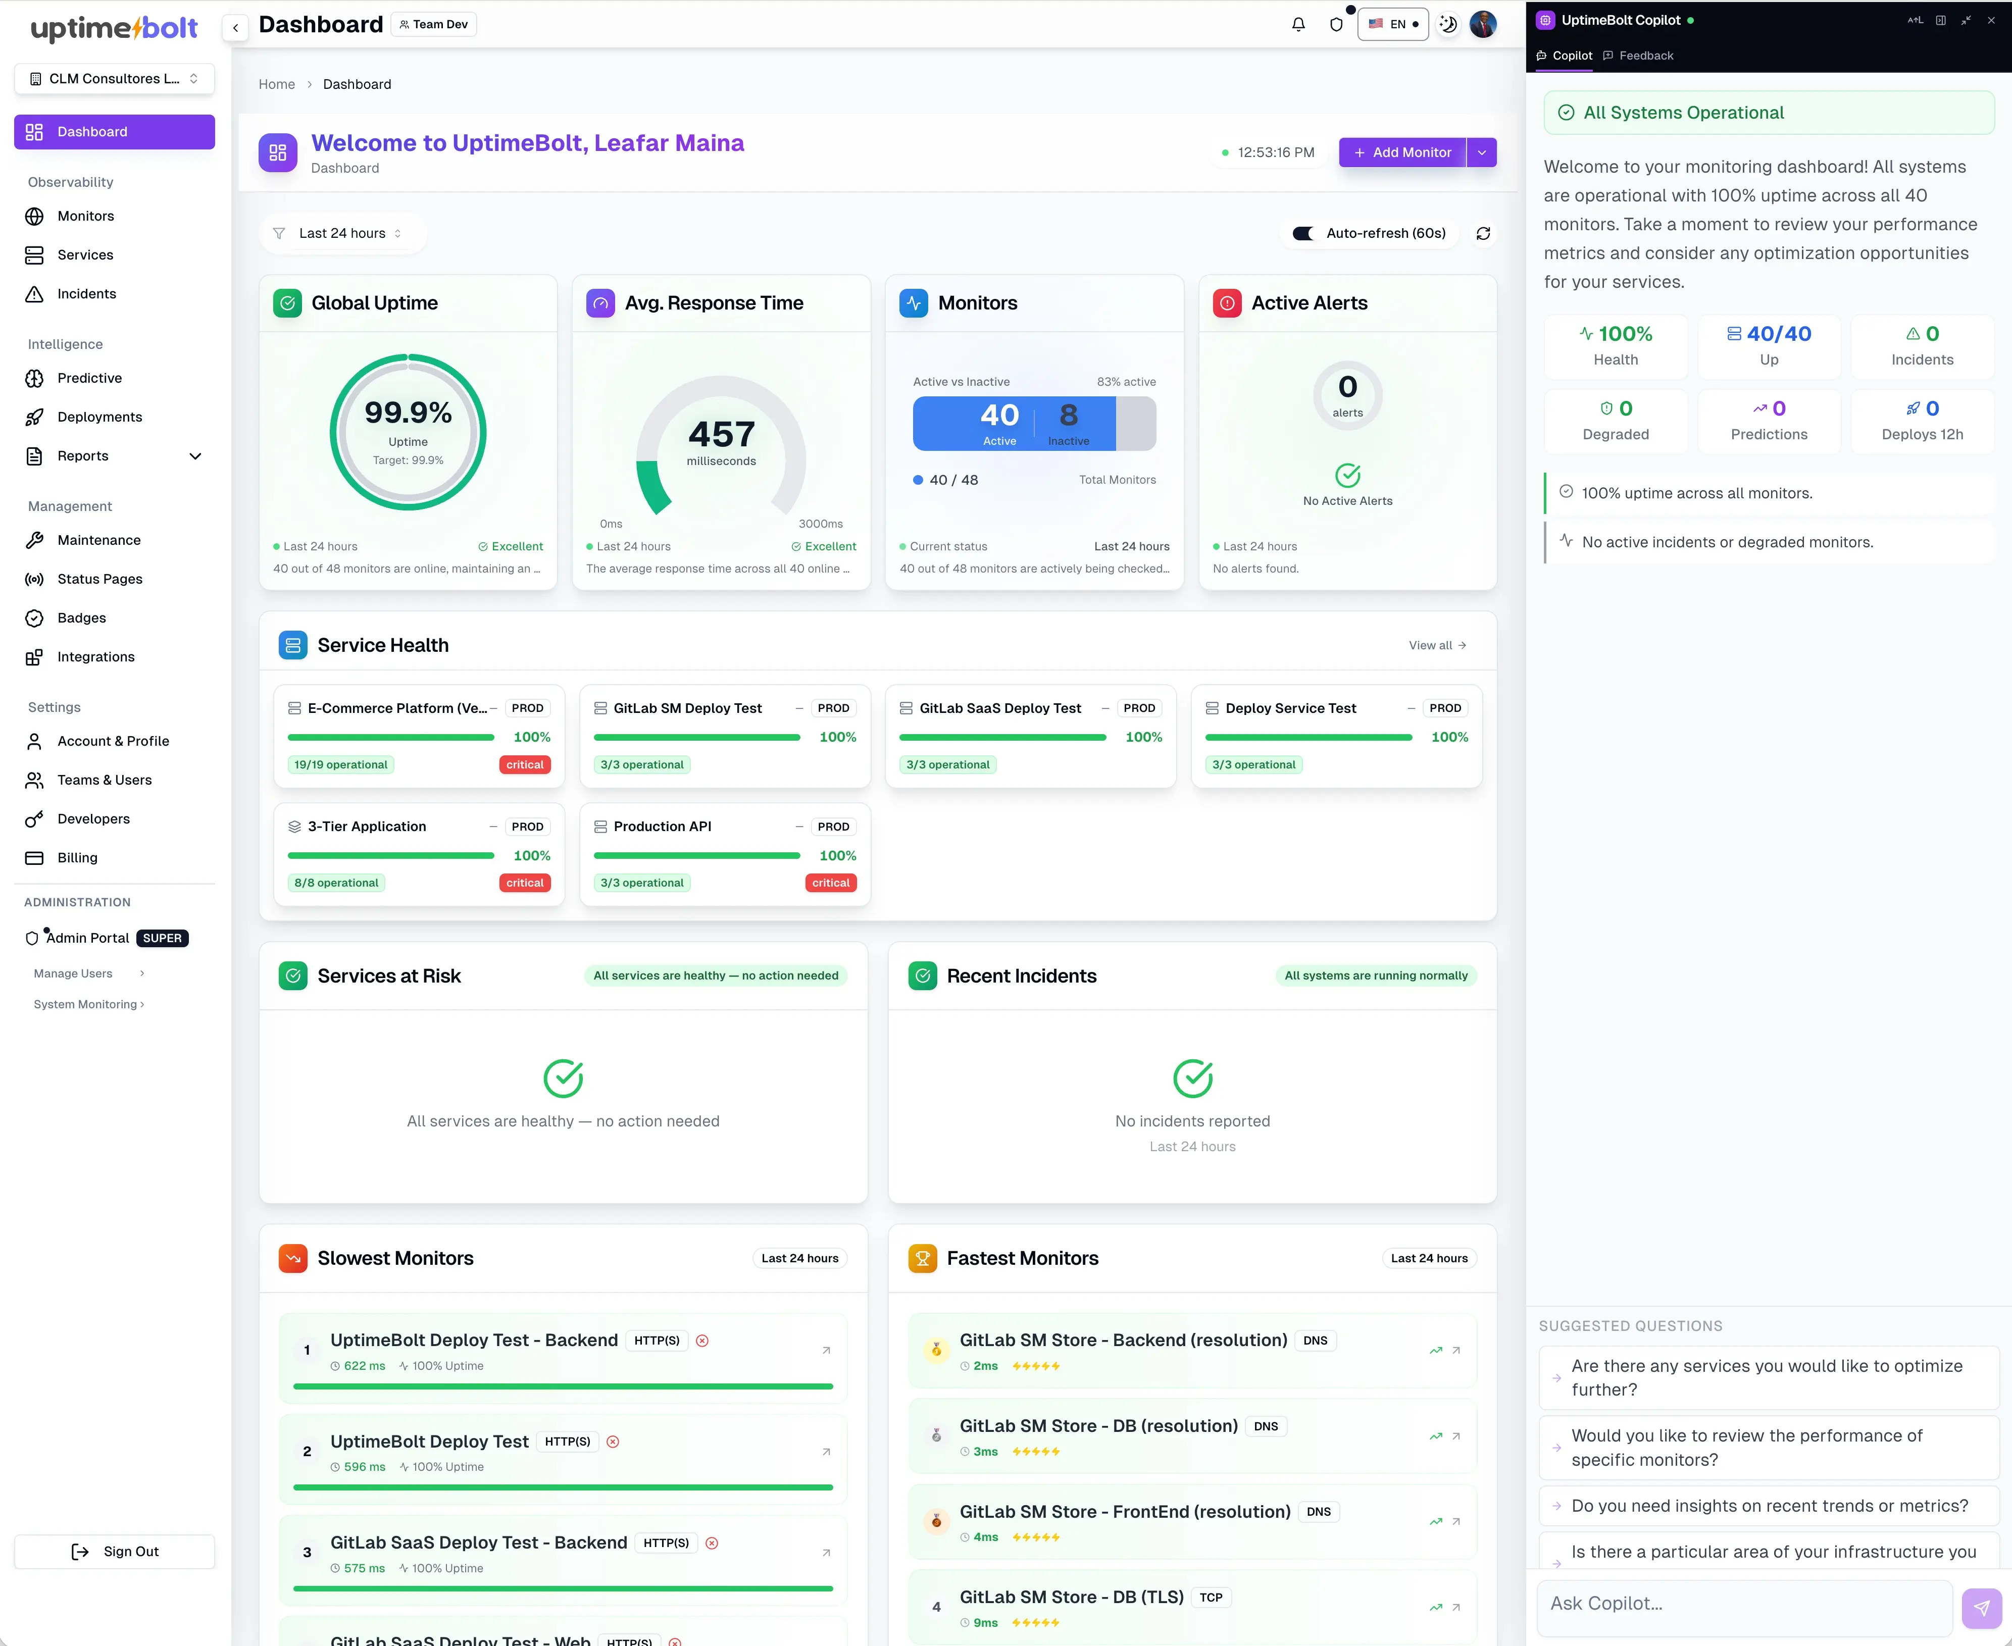Open CLM Consultores organization selector
The height and width of the screenshot is (1646, 2012).
(x=115, y=79)
